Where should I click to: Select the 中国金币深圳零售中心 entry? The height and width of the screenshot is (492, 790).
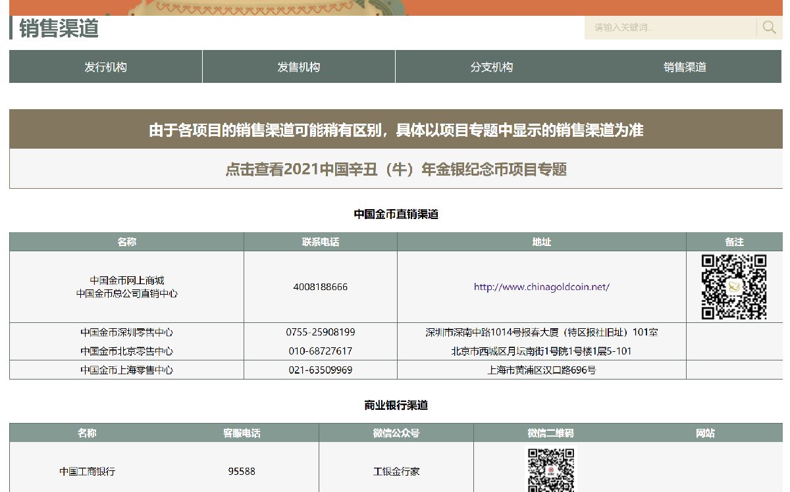point(126,332)
